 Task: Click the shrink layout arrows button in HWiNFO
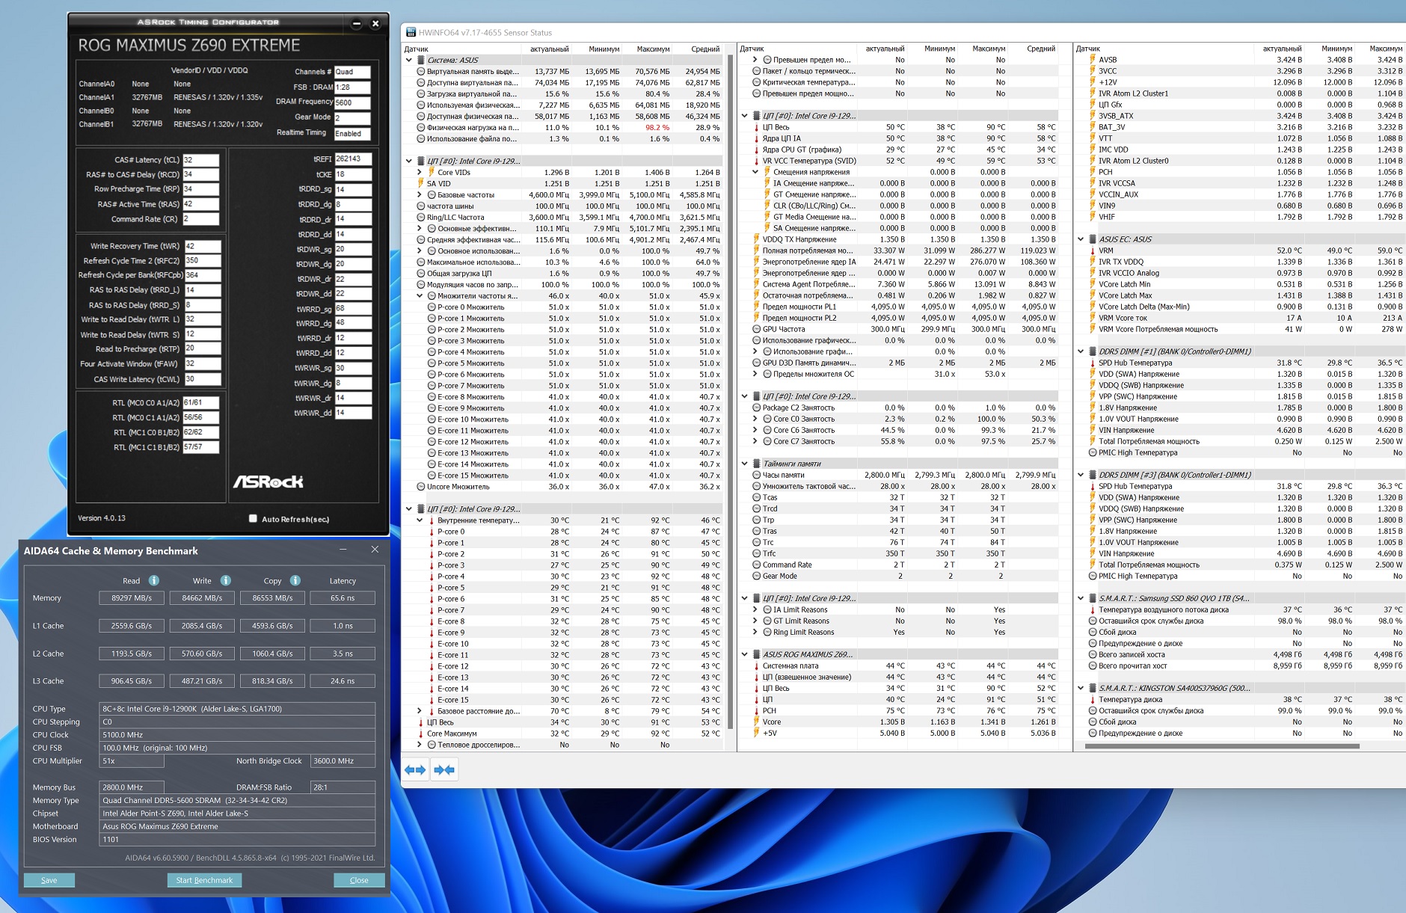point(444,769)
